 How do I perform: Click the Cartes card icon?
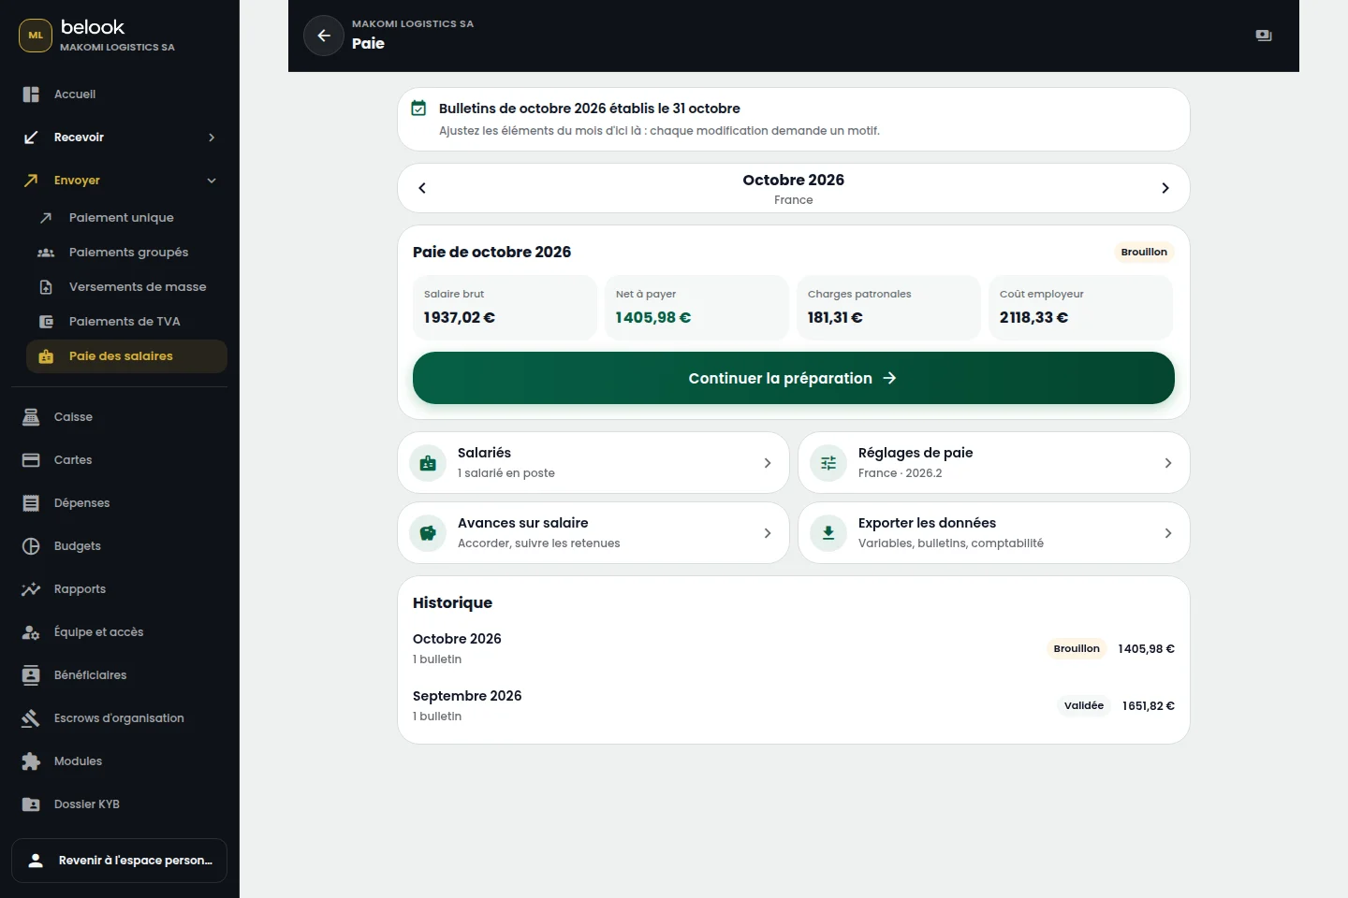point(31,460)
